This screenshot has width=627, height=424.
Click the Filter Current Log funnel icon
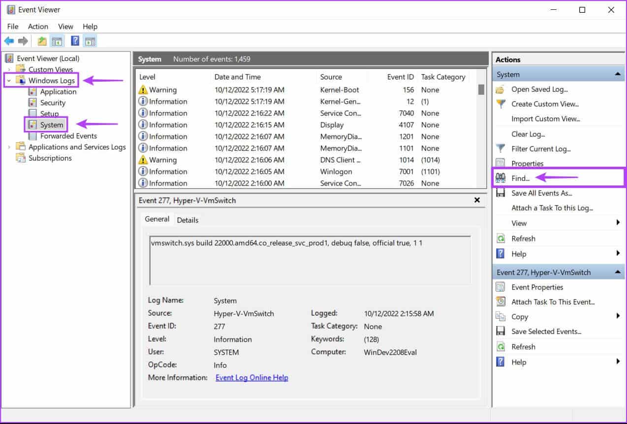501,149
